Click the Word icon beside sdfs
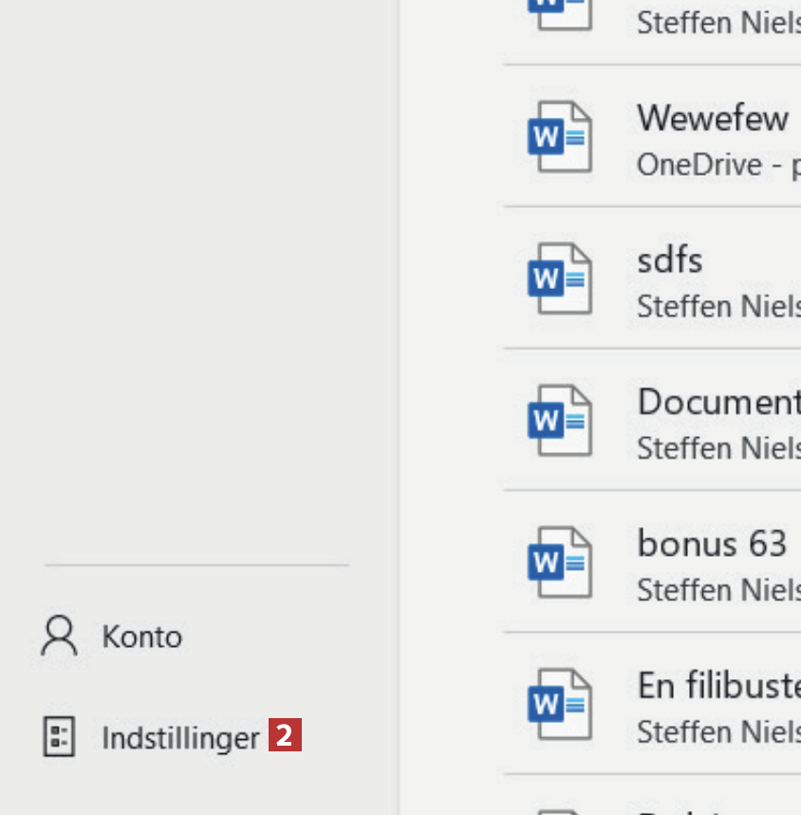Image resolution: width=801 pixels, height=815 pixels. 560,279
